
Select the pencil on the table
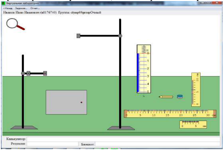tap(166, 97)
